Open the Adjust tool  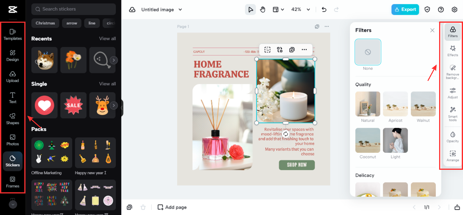453,93
